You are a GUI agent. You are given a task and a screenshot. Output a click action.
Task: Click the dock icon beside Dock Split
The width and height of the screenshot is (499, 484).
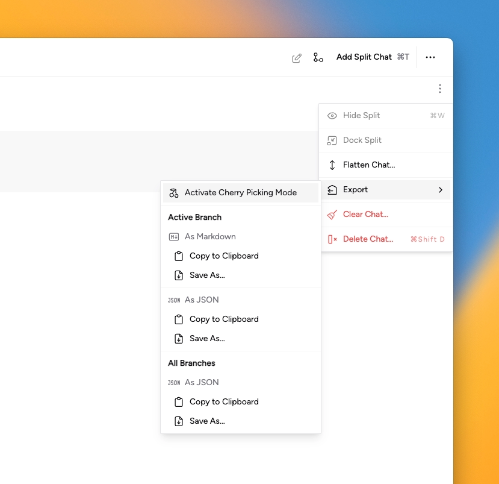[332, 140]
